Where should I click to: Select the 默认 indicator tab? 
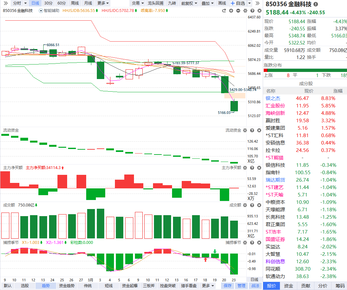(8, 285)
